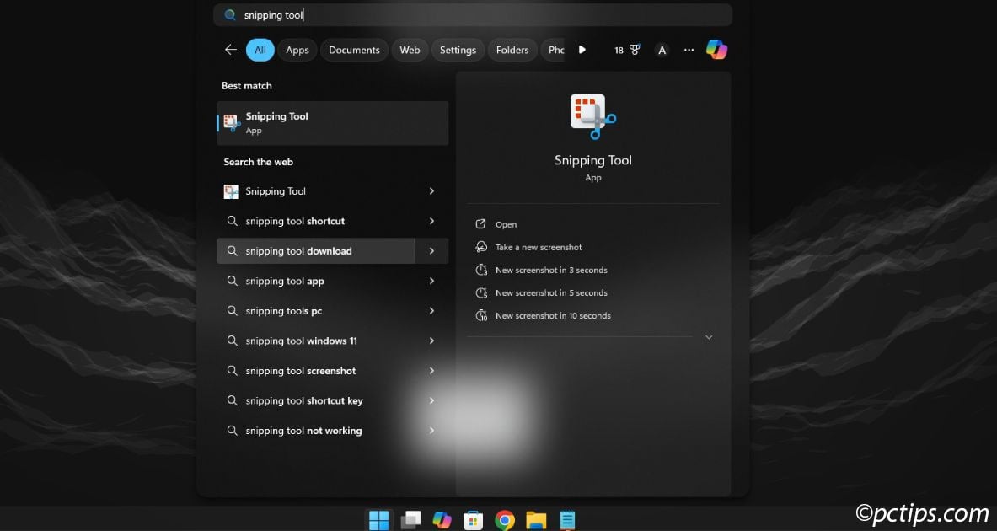This screenshot has height=531, width=997.
Task: Expand chevron beside snipping tool shortcut
Action: pos(431,221)
